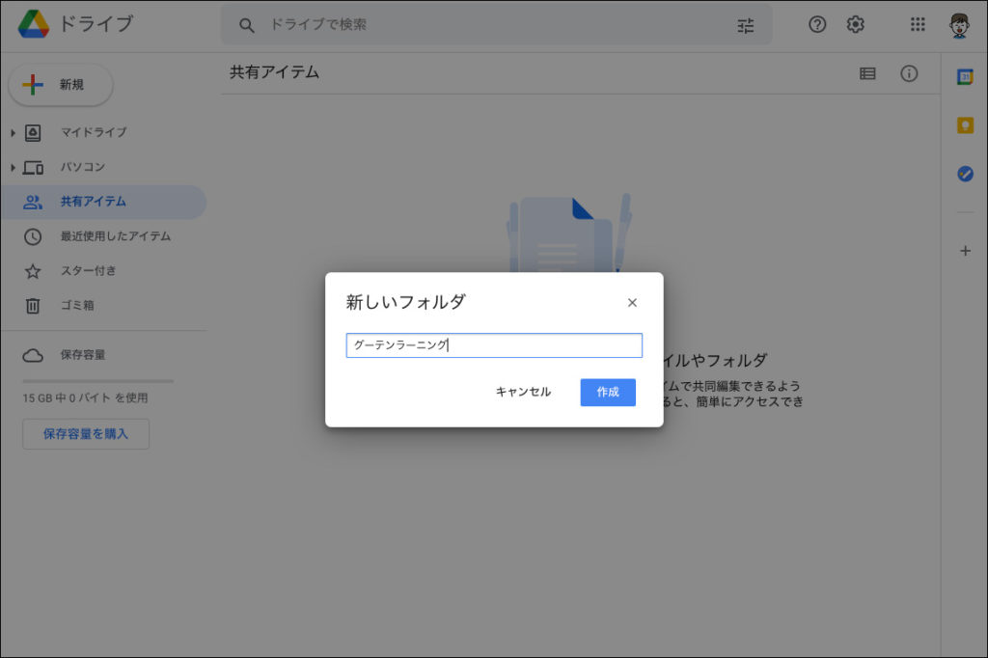Click the folder name text field
The image size is (988, 658).
coord(494,345)
